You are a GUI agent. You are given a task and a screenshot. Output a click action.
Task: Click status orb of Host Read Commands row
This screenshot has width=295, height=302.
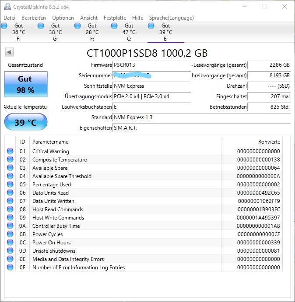point(10,209)
